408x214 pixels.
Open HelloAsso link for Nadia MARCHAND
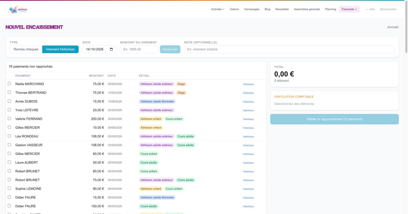click(248, 84)
